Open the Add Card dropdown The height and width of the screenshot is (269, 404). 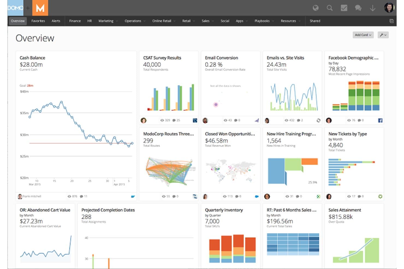point(363,35)
